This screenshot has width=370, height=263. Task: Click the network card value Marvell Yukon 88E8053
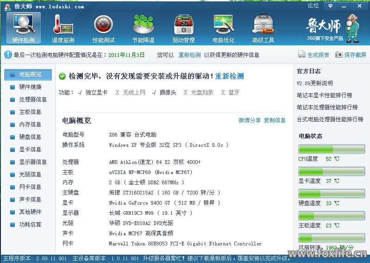[x=185, y=244]
